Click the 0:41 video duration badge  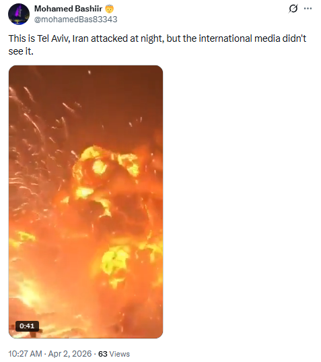[27, 326]
